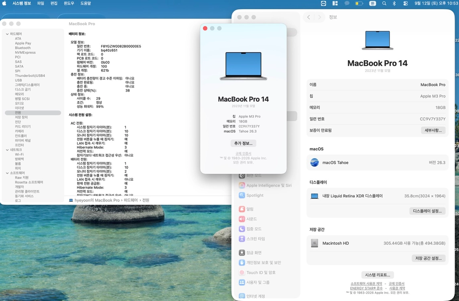Screen dimensions: 459x301
Task: Collapse the 네트워크 tree section
Action: click(7, 150)
